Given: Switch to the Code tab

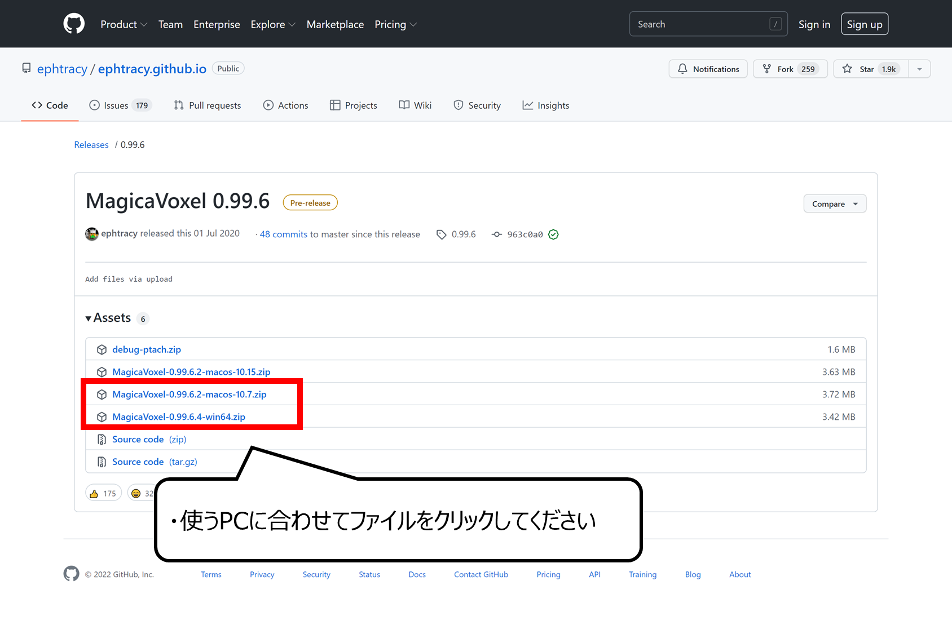Looking at the screenshot, I should pos(50,105).
